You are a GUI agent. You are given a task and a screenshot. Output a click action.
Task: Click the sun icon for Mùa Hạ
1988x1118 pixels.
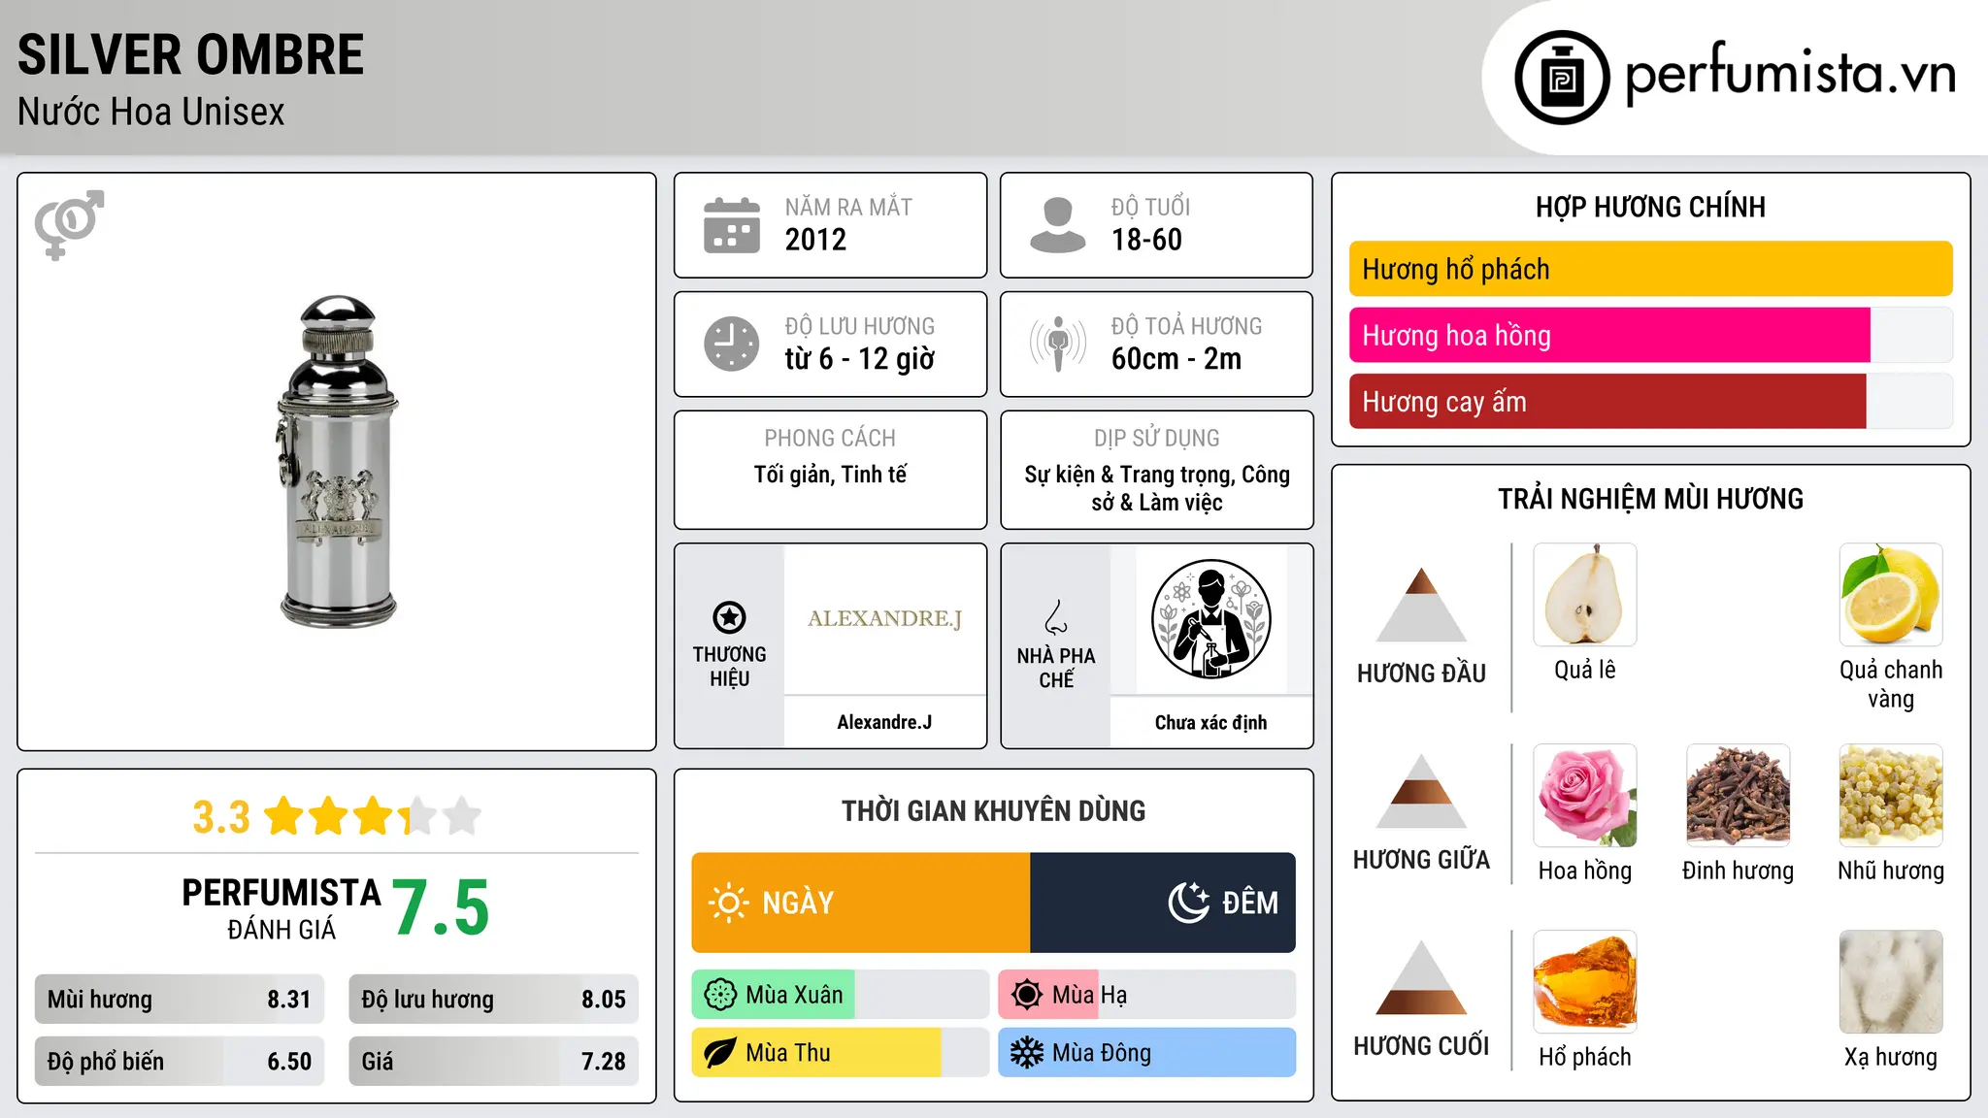[1027, 995]
